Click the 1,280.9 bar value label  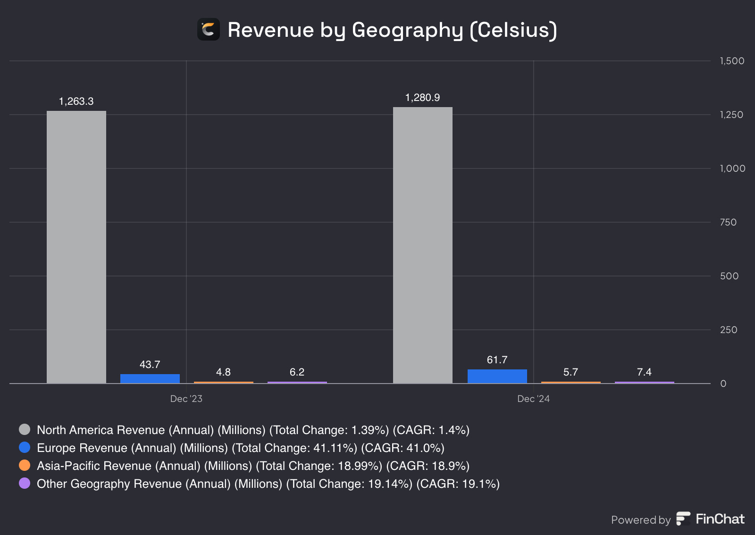(423, 98)
